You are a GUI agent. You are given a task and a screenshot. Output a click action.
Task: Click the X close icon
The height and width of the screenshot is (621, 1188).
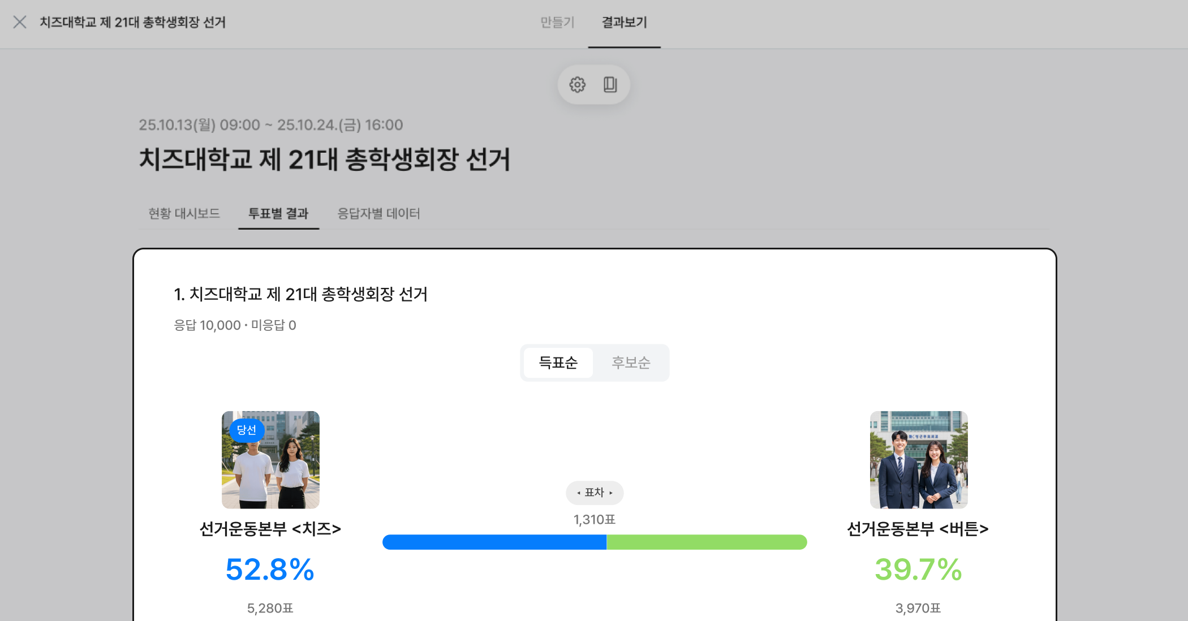20,22
